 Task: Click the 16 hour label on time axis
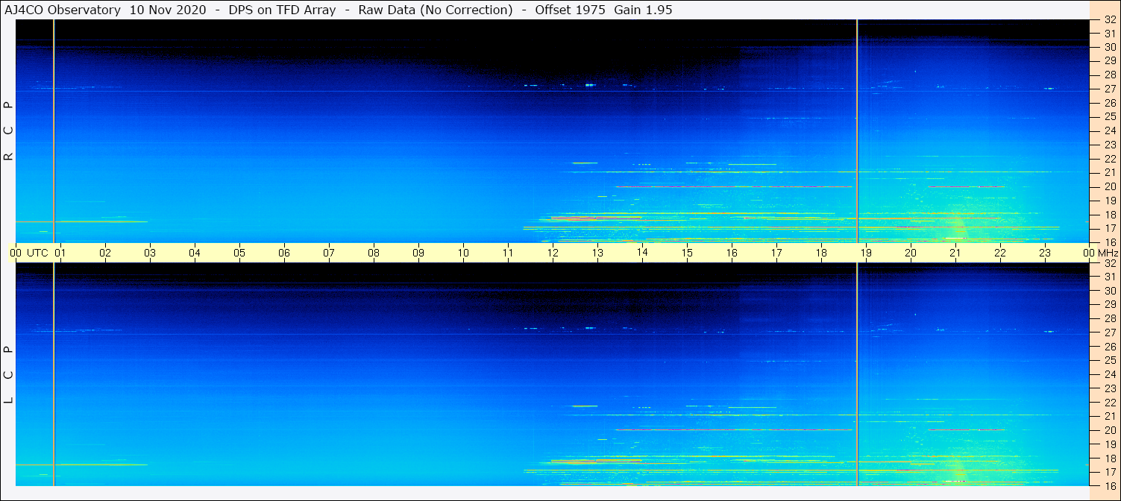732,253
